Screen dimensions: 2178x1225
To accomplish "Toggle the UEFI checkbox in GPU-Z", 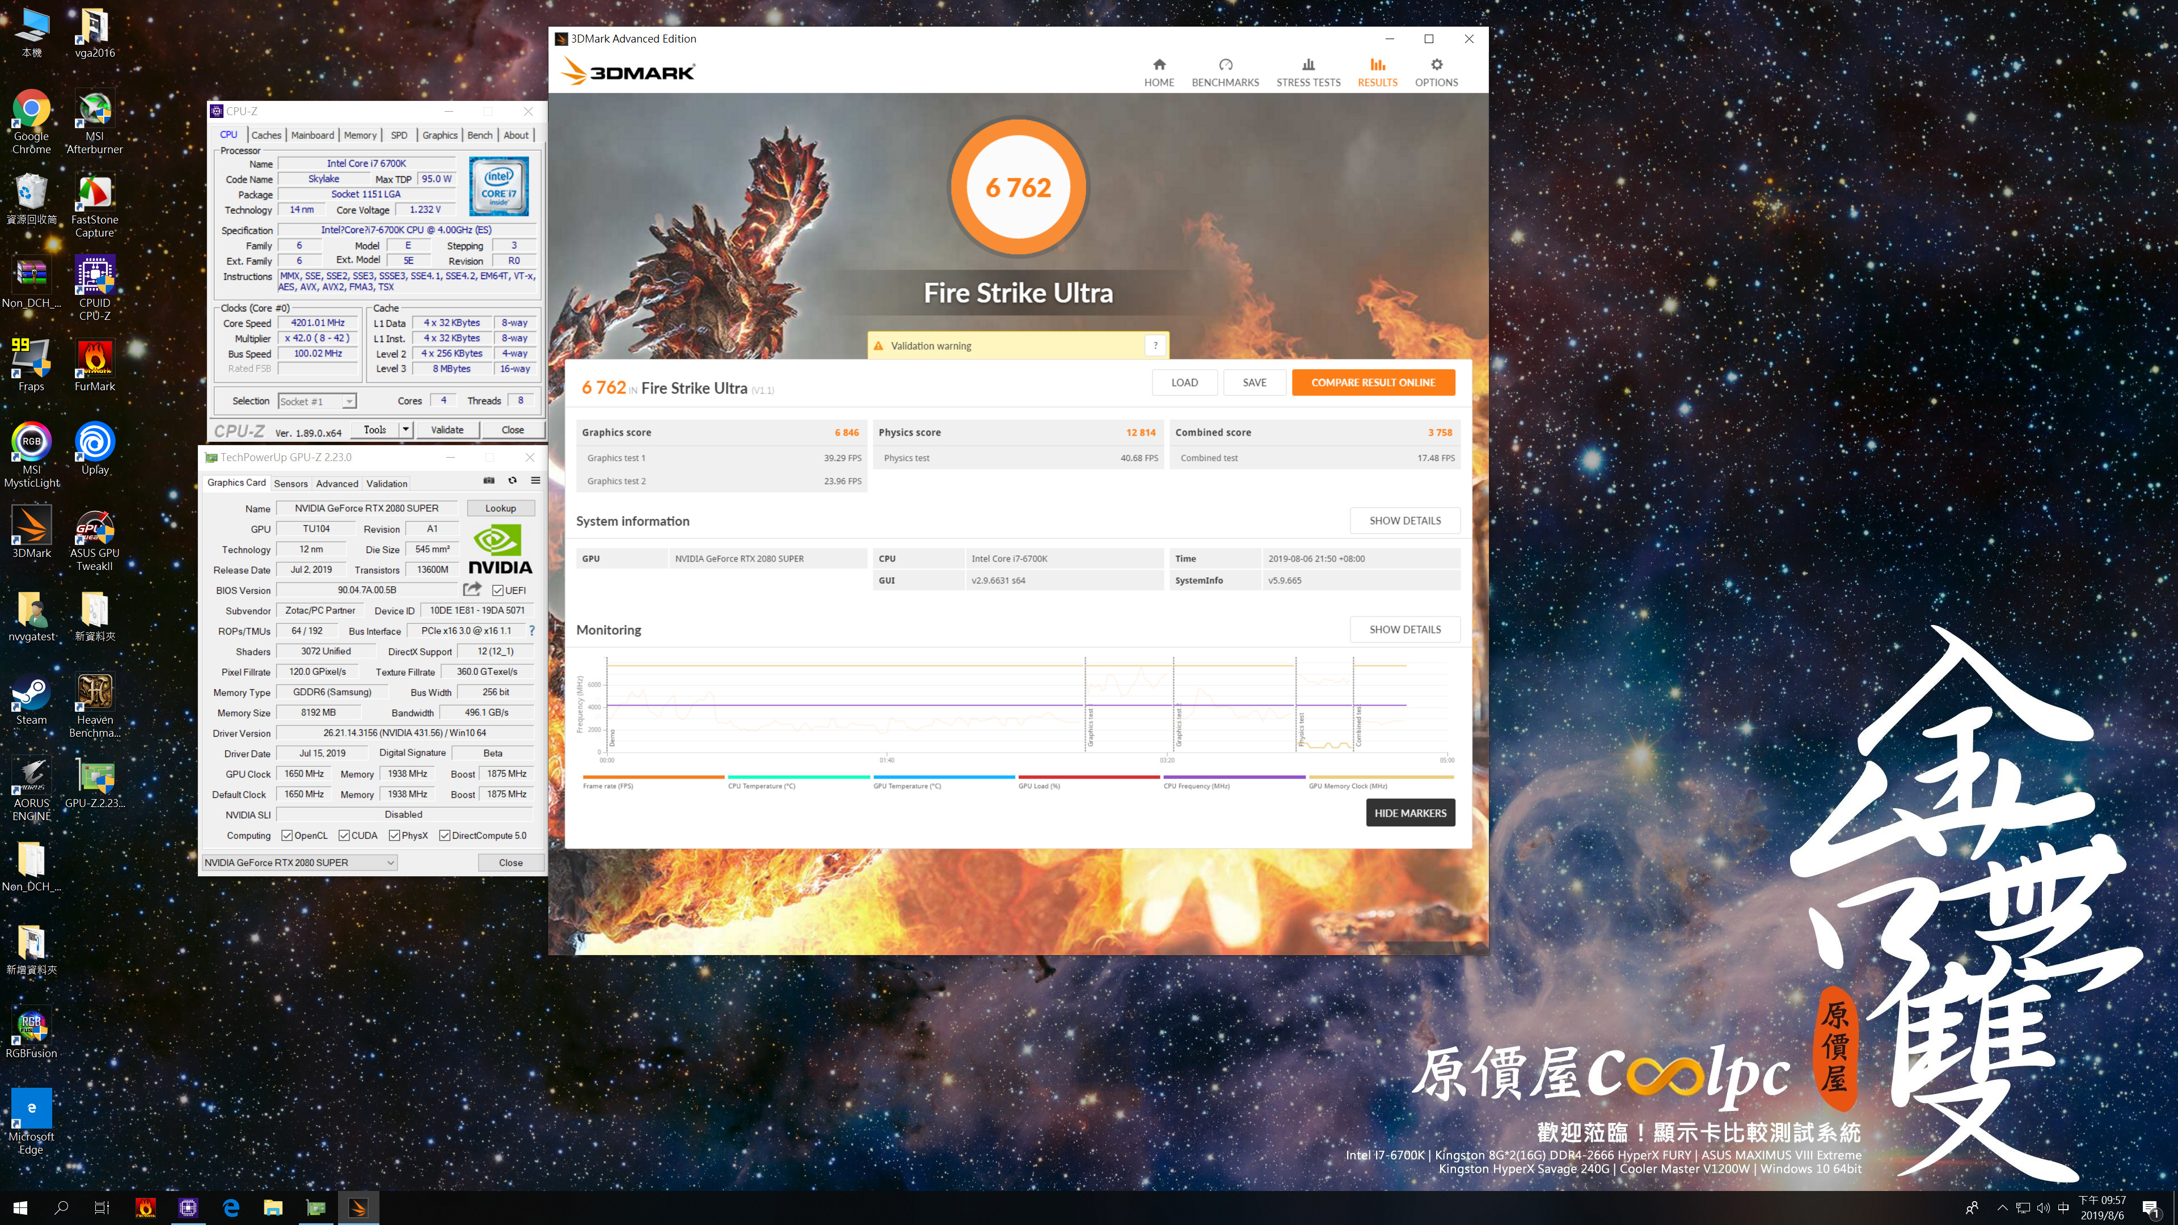I will (498, 590).
